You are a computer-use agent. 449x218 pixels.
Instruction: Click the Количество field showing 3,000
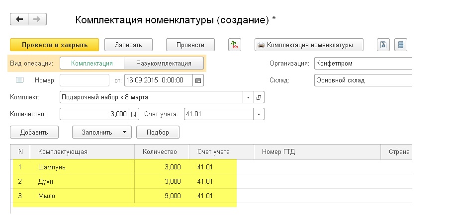[94, 114]
